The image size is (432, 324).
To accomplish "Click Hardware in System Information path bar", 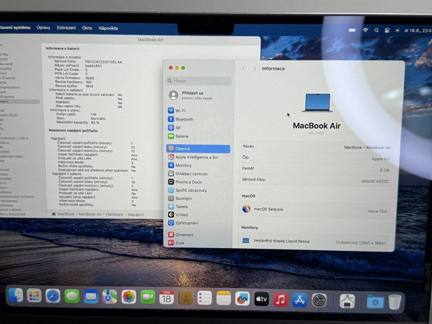I will [x=114, y=214].
